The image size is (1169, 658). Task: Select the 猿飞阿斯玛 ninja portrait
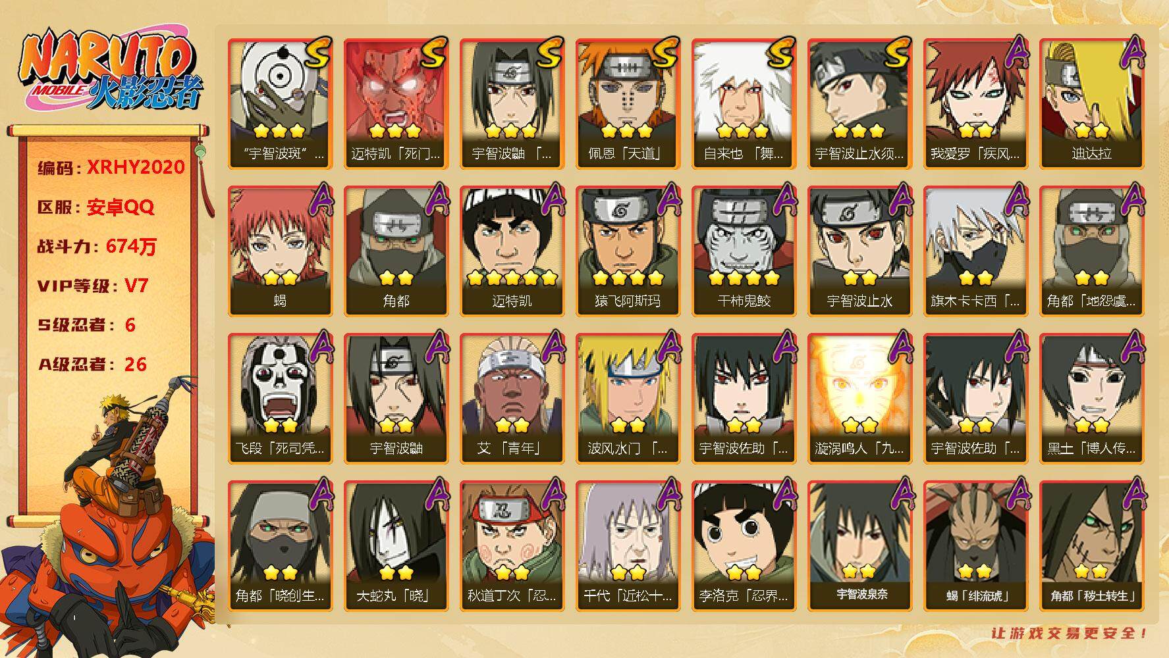click(x=628, y=251)
